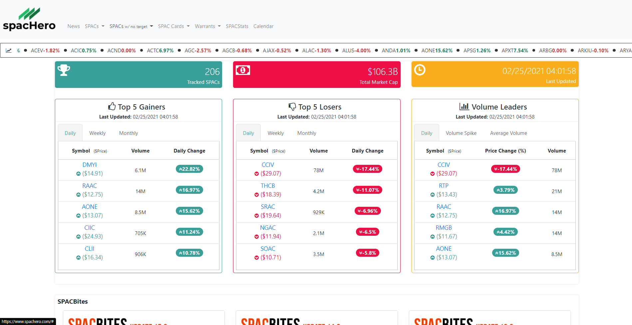Open the SRAC symbol link
This screenshot has width=632, height=325.
pos(268,207)
